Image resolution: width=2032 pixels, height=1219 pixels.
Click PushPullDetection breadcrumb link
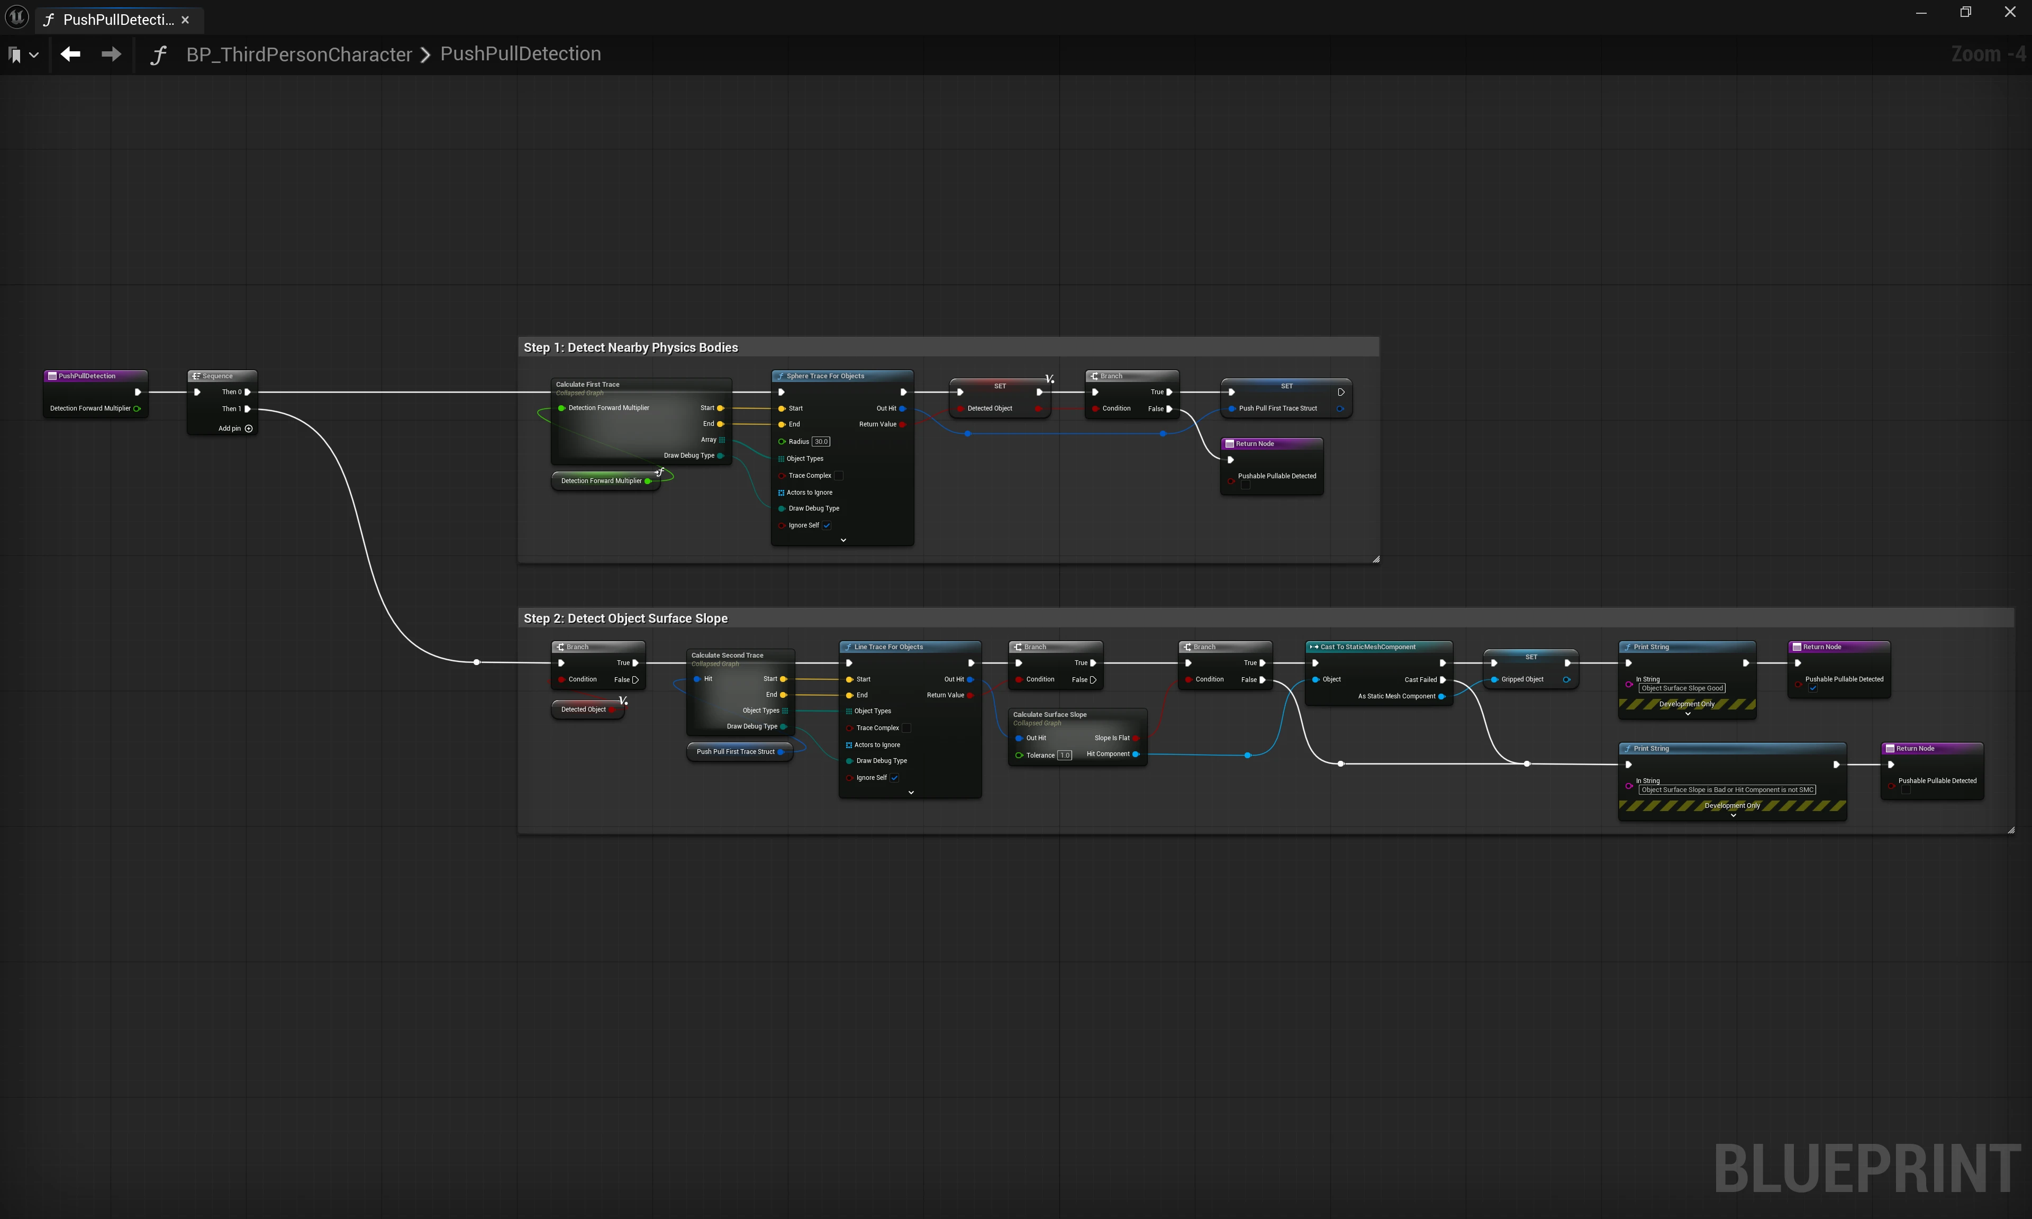pyautogui.click(x=521, y=54)
